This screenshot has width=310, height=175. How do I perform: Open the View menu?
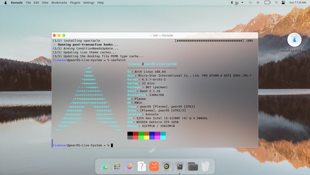click(x=45, y=3)
